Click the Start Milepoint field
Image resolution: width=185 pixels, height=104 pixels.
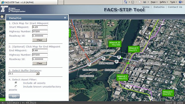[40, 27]
